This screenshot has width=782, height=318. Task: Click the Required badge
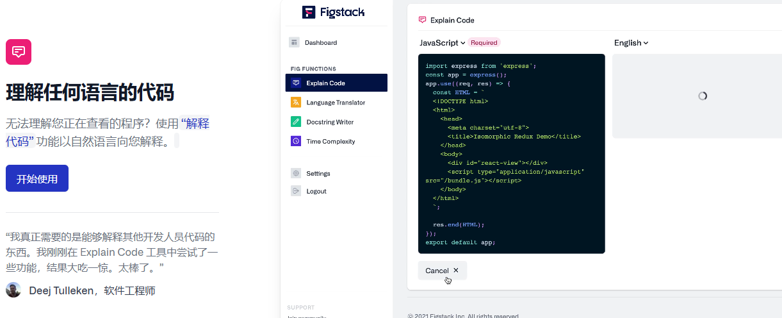(x=484, y=43)
